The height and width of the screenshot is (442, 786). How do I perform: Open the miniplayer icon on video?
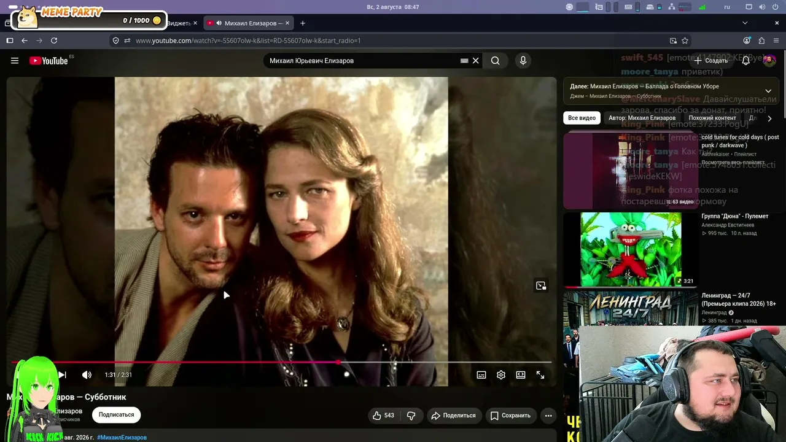pos(541,285)
